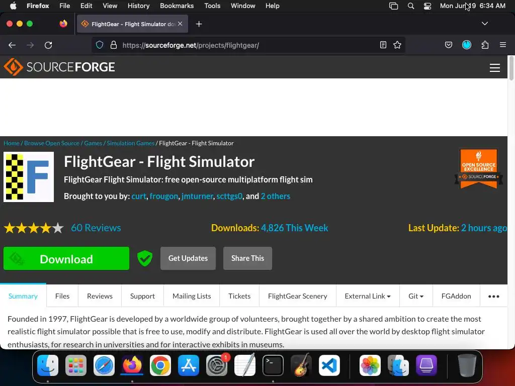
Task: Open Simulation Games breadcrumb link
Action: [130, 143]
